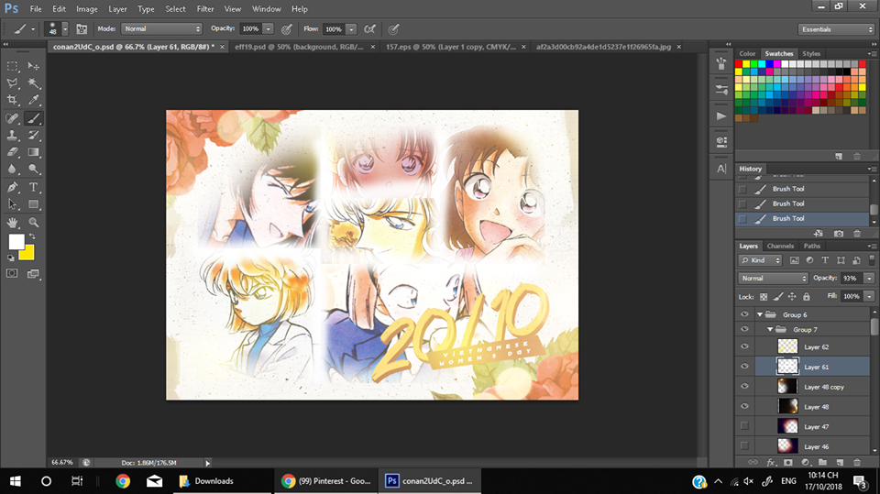Show Layer 46 visibility box
The width and height of the screenshot is (880, 494).
pos(744,446)
